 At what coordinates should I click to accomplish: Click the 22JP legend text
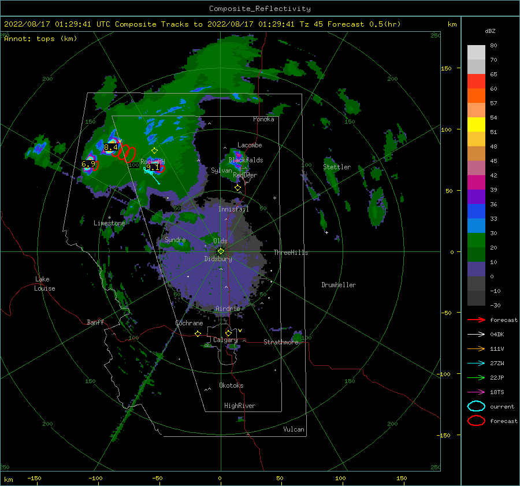coord(497,377)
